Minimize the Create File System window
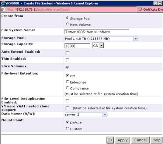Viewport: 163px width, 144px height. click(x=156, y=3)
